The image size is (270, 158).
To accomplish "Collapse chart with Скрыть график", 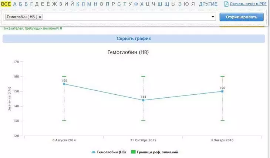I will 134,38.
